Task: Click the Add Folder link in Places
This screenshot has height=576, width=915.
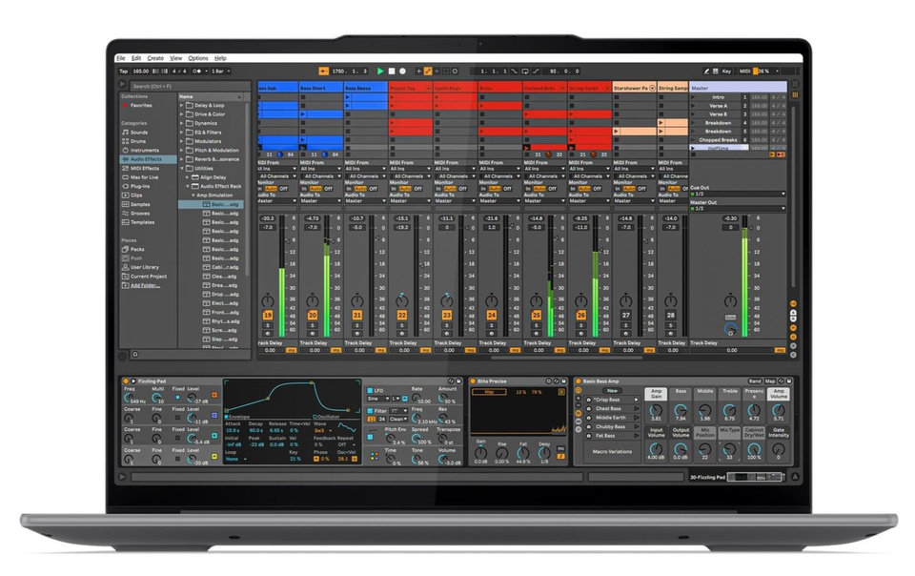Action: coord(144,285)
